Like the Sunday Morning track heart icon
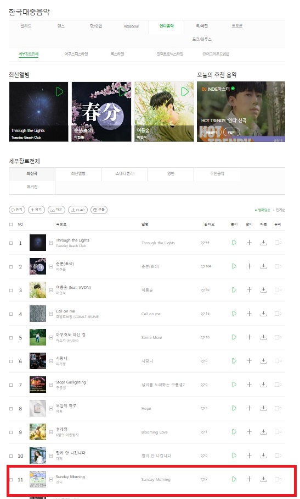The height and width of the screenshot is (499, 300). (202, 479)
